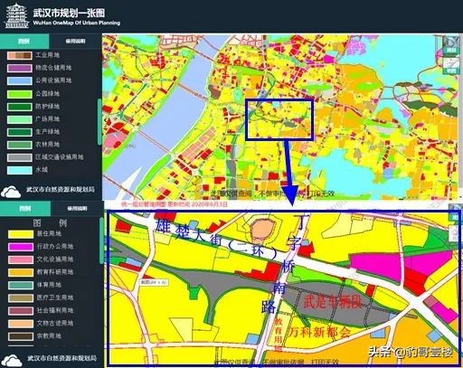463x368 pixels.
Task: Click the scrollbar thumb beside 工业用地 legend list
Action: pyautogui.click(x=99, y=122)
